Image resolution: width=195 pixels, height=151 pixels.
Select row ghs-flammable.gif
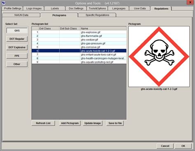pyautogui.click(x=79, y=36)
